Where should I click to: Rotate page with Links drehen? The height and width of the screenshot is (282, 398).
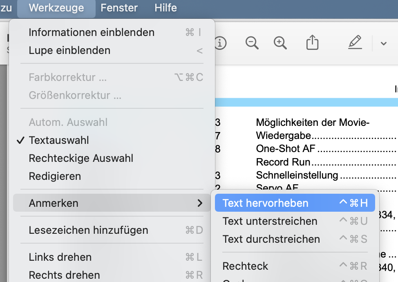click(x=60, y=257)
